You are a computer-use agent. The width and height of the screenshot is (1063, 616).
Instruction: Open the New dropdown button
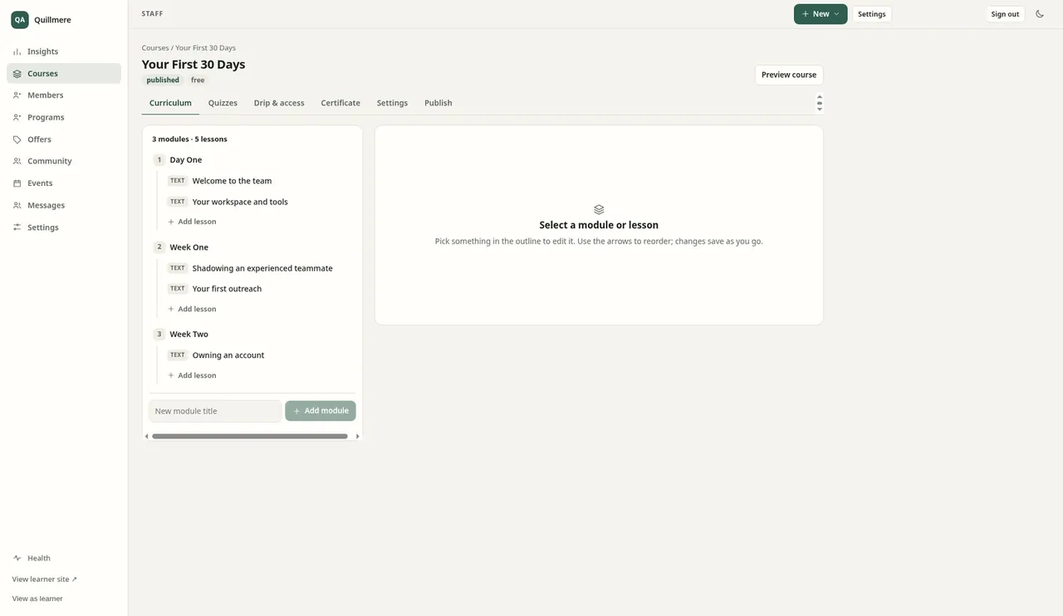coord(821,14)
